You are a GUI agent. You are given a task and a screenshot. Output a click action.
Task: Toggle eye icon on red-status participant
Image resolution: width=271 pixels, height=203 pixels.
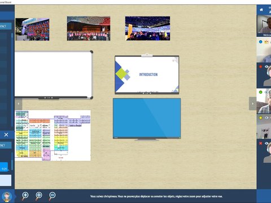pos(266,67)
